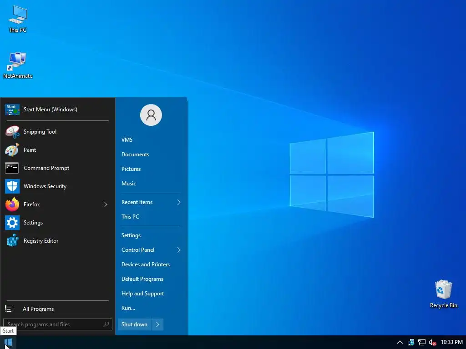Open Help and Support
This screenshot has width=466, height=349.
(x=142, y=294)
